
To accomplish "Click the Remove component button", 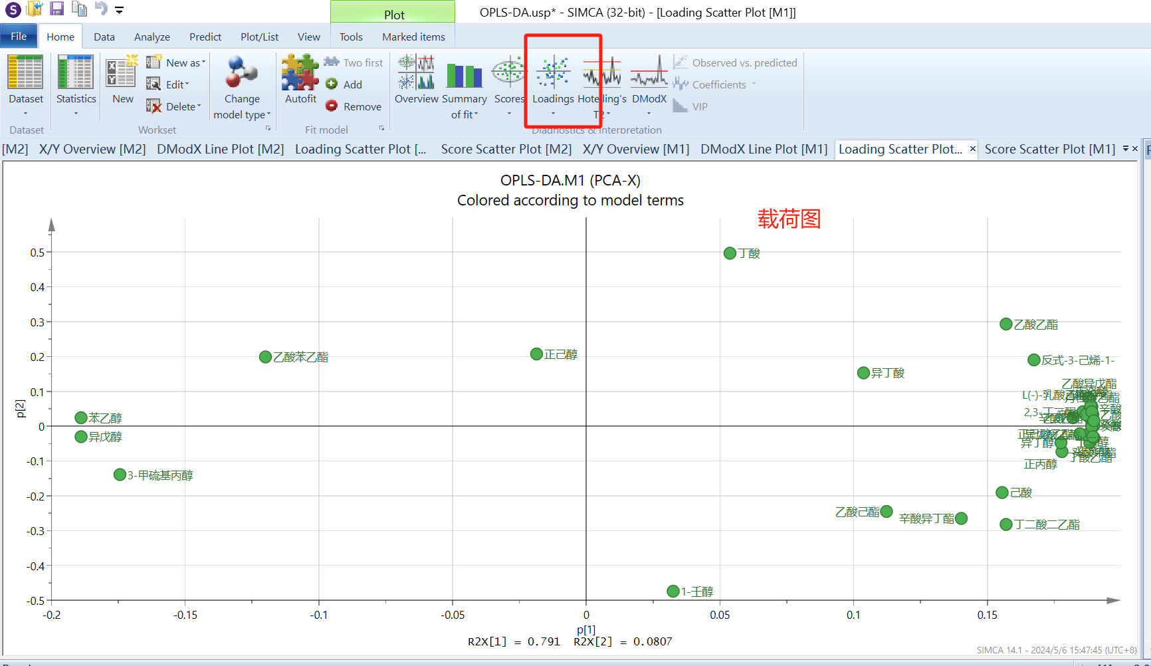I will (354, 106).
